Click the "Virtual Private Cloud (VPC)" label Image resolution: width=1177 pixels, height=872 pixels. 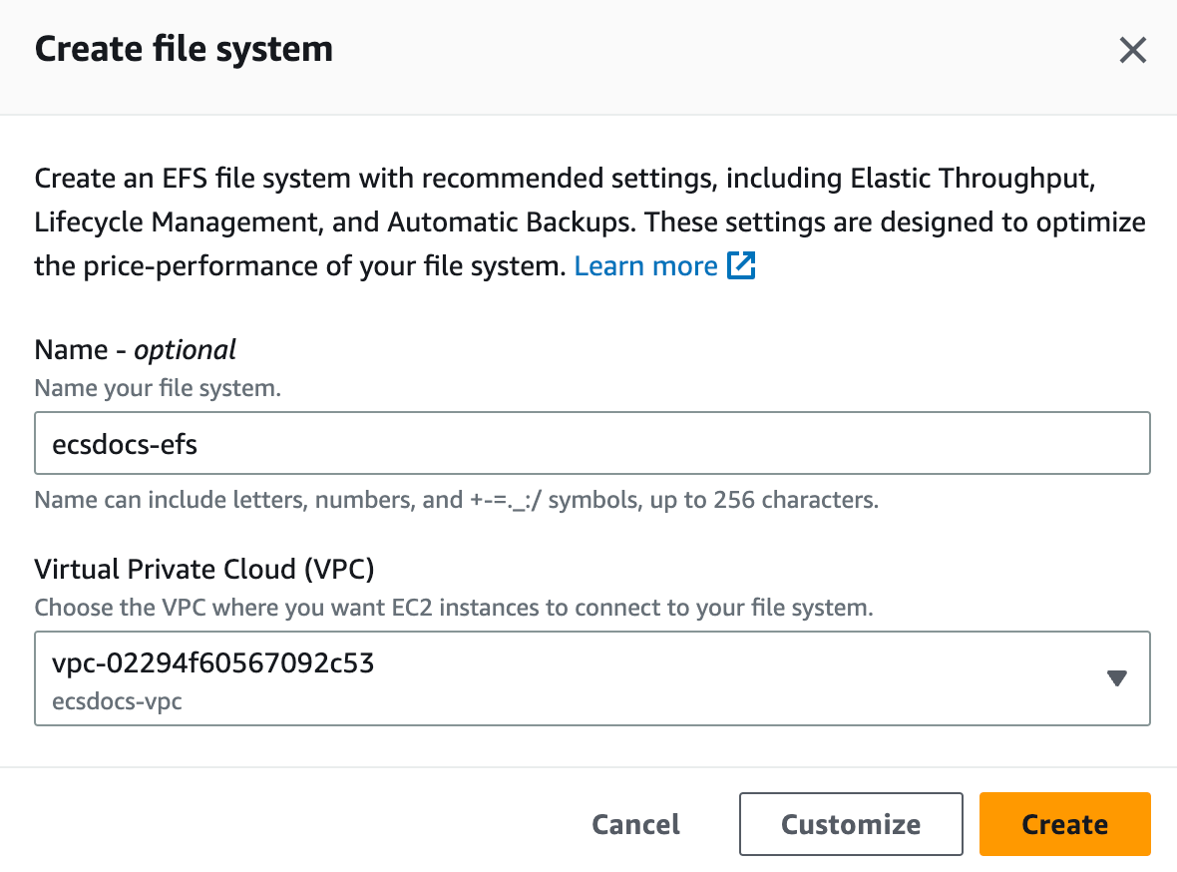pyautogui.click(x=204, y=569)
